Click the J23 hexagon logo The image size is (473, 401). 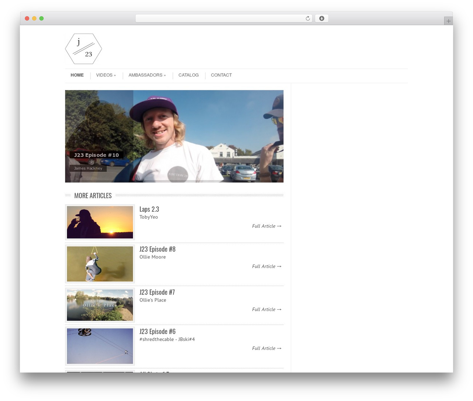(84, 49)
